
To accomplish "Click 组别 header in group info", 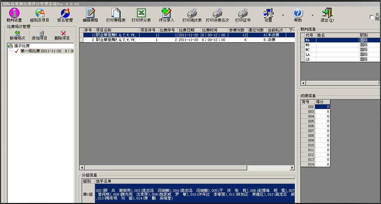I will point(88,181).
